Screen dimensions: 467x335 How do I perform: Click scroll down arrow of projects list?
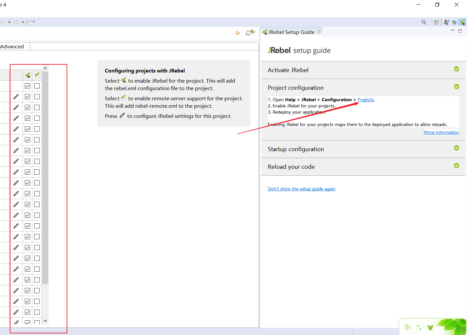(45, 321)
